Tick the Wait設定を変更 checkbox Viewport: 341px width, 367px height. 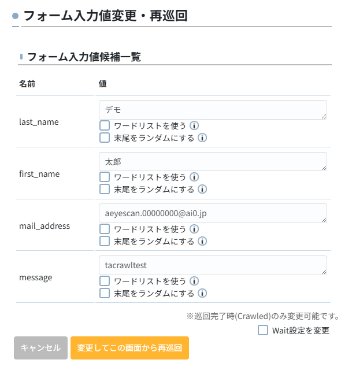(263, 330)
